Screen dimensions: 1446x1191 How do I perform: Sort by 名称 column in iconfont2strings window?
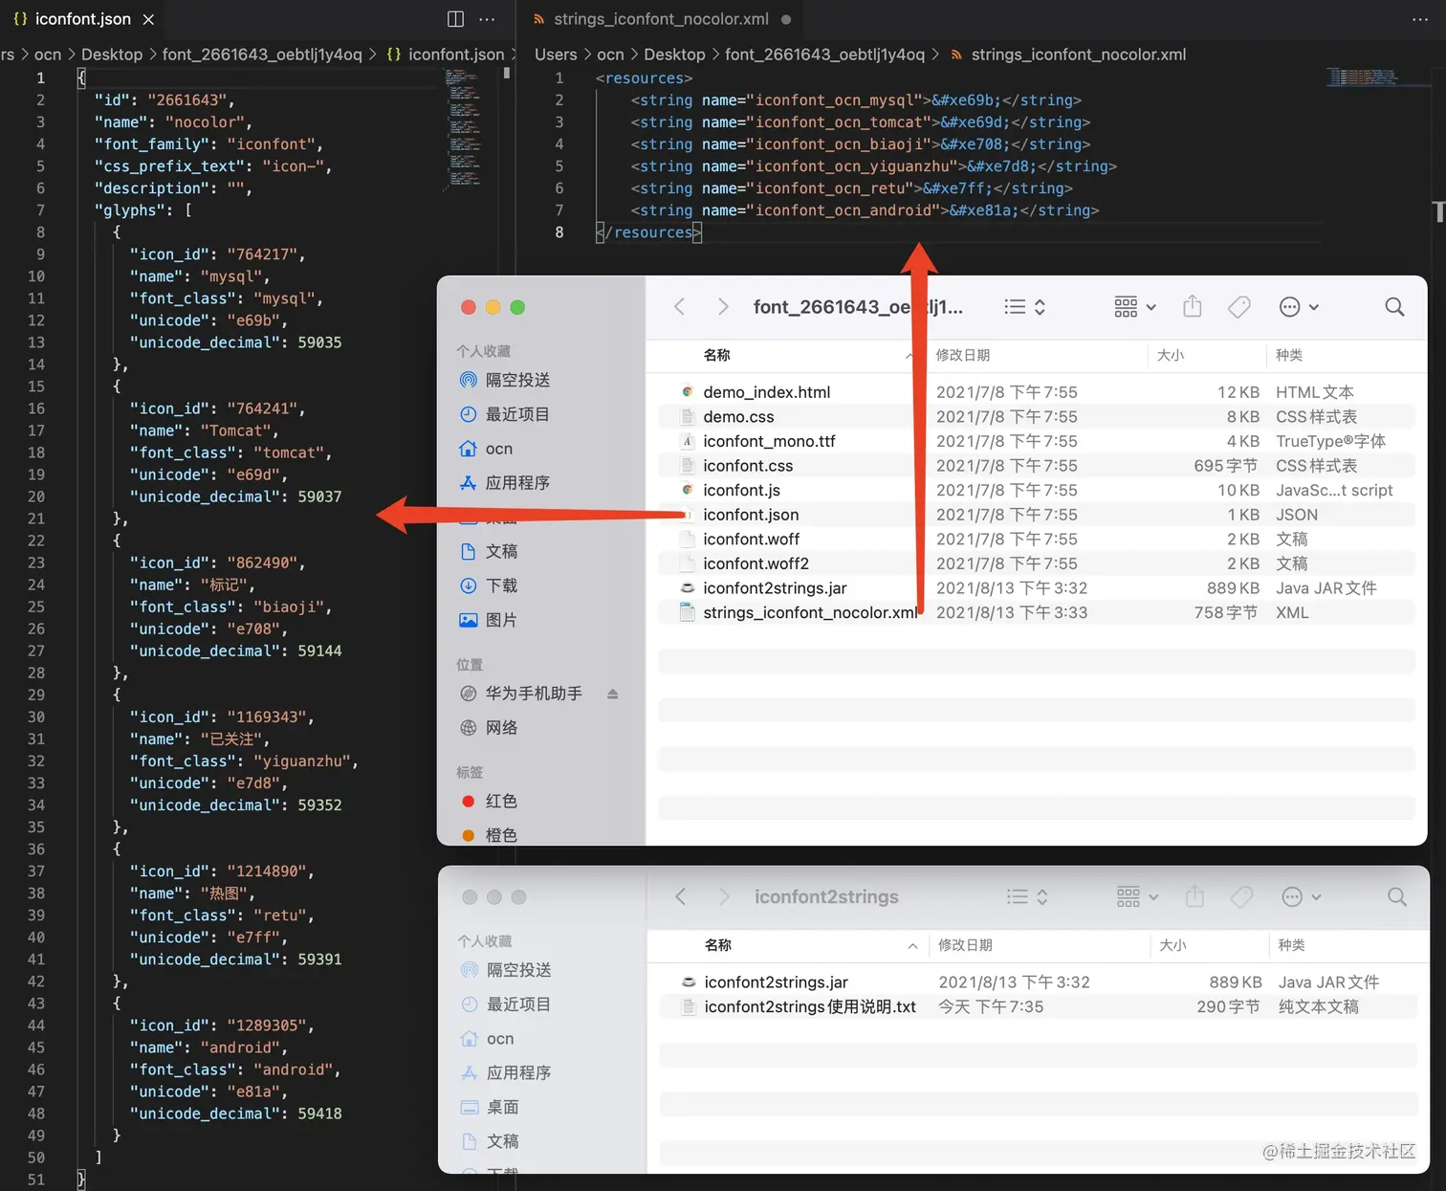click(718, 945)
